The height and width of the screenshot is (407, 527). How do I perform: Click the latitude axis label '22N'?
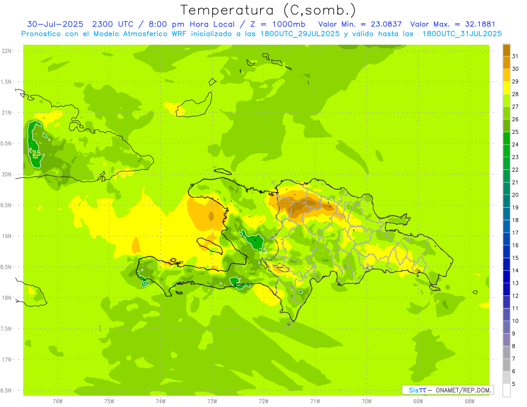7,50
